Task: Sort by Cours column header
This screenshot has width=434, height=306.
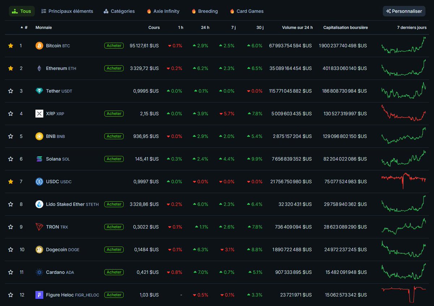Action: pos(154,28)
